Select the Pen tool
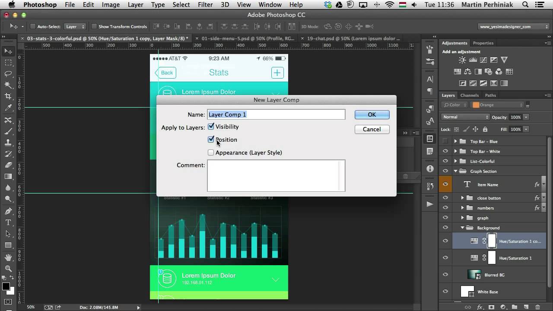This screenshot has height=311, width=553. point(8,211)
